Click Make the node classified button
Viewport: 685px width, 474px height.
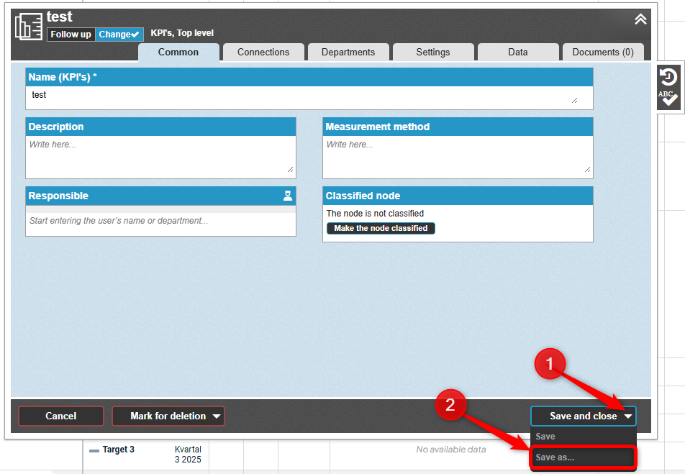point(381,228)
